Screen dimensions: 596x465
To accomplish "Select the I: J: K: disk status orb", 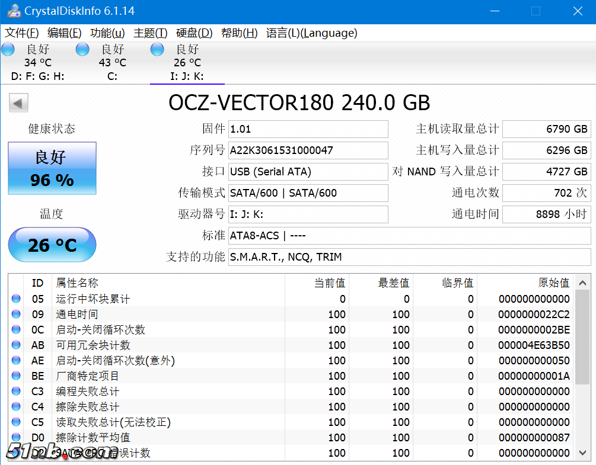I will [x=157, y=50].
